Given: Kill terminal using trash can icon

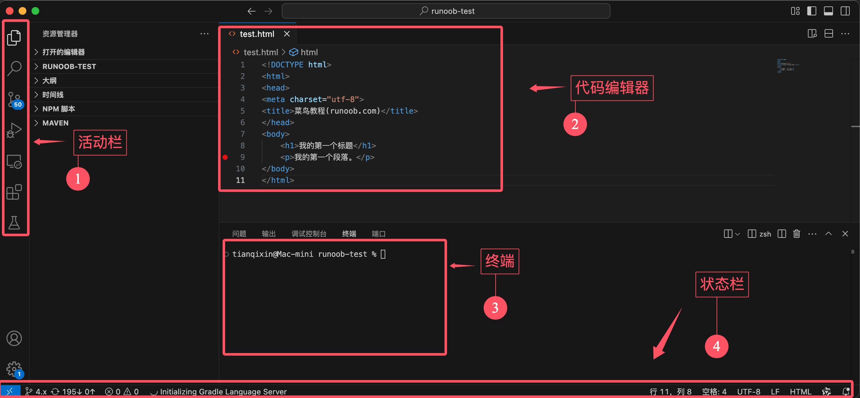Looking at the screenshot, I should click(797, 234).
